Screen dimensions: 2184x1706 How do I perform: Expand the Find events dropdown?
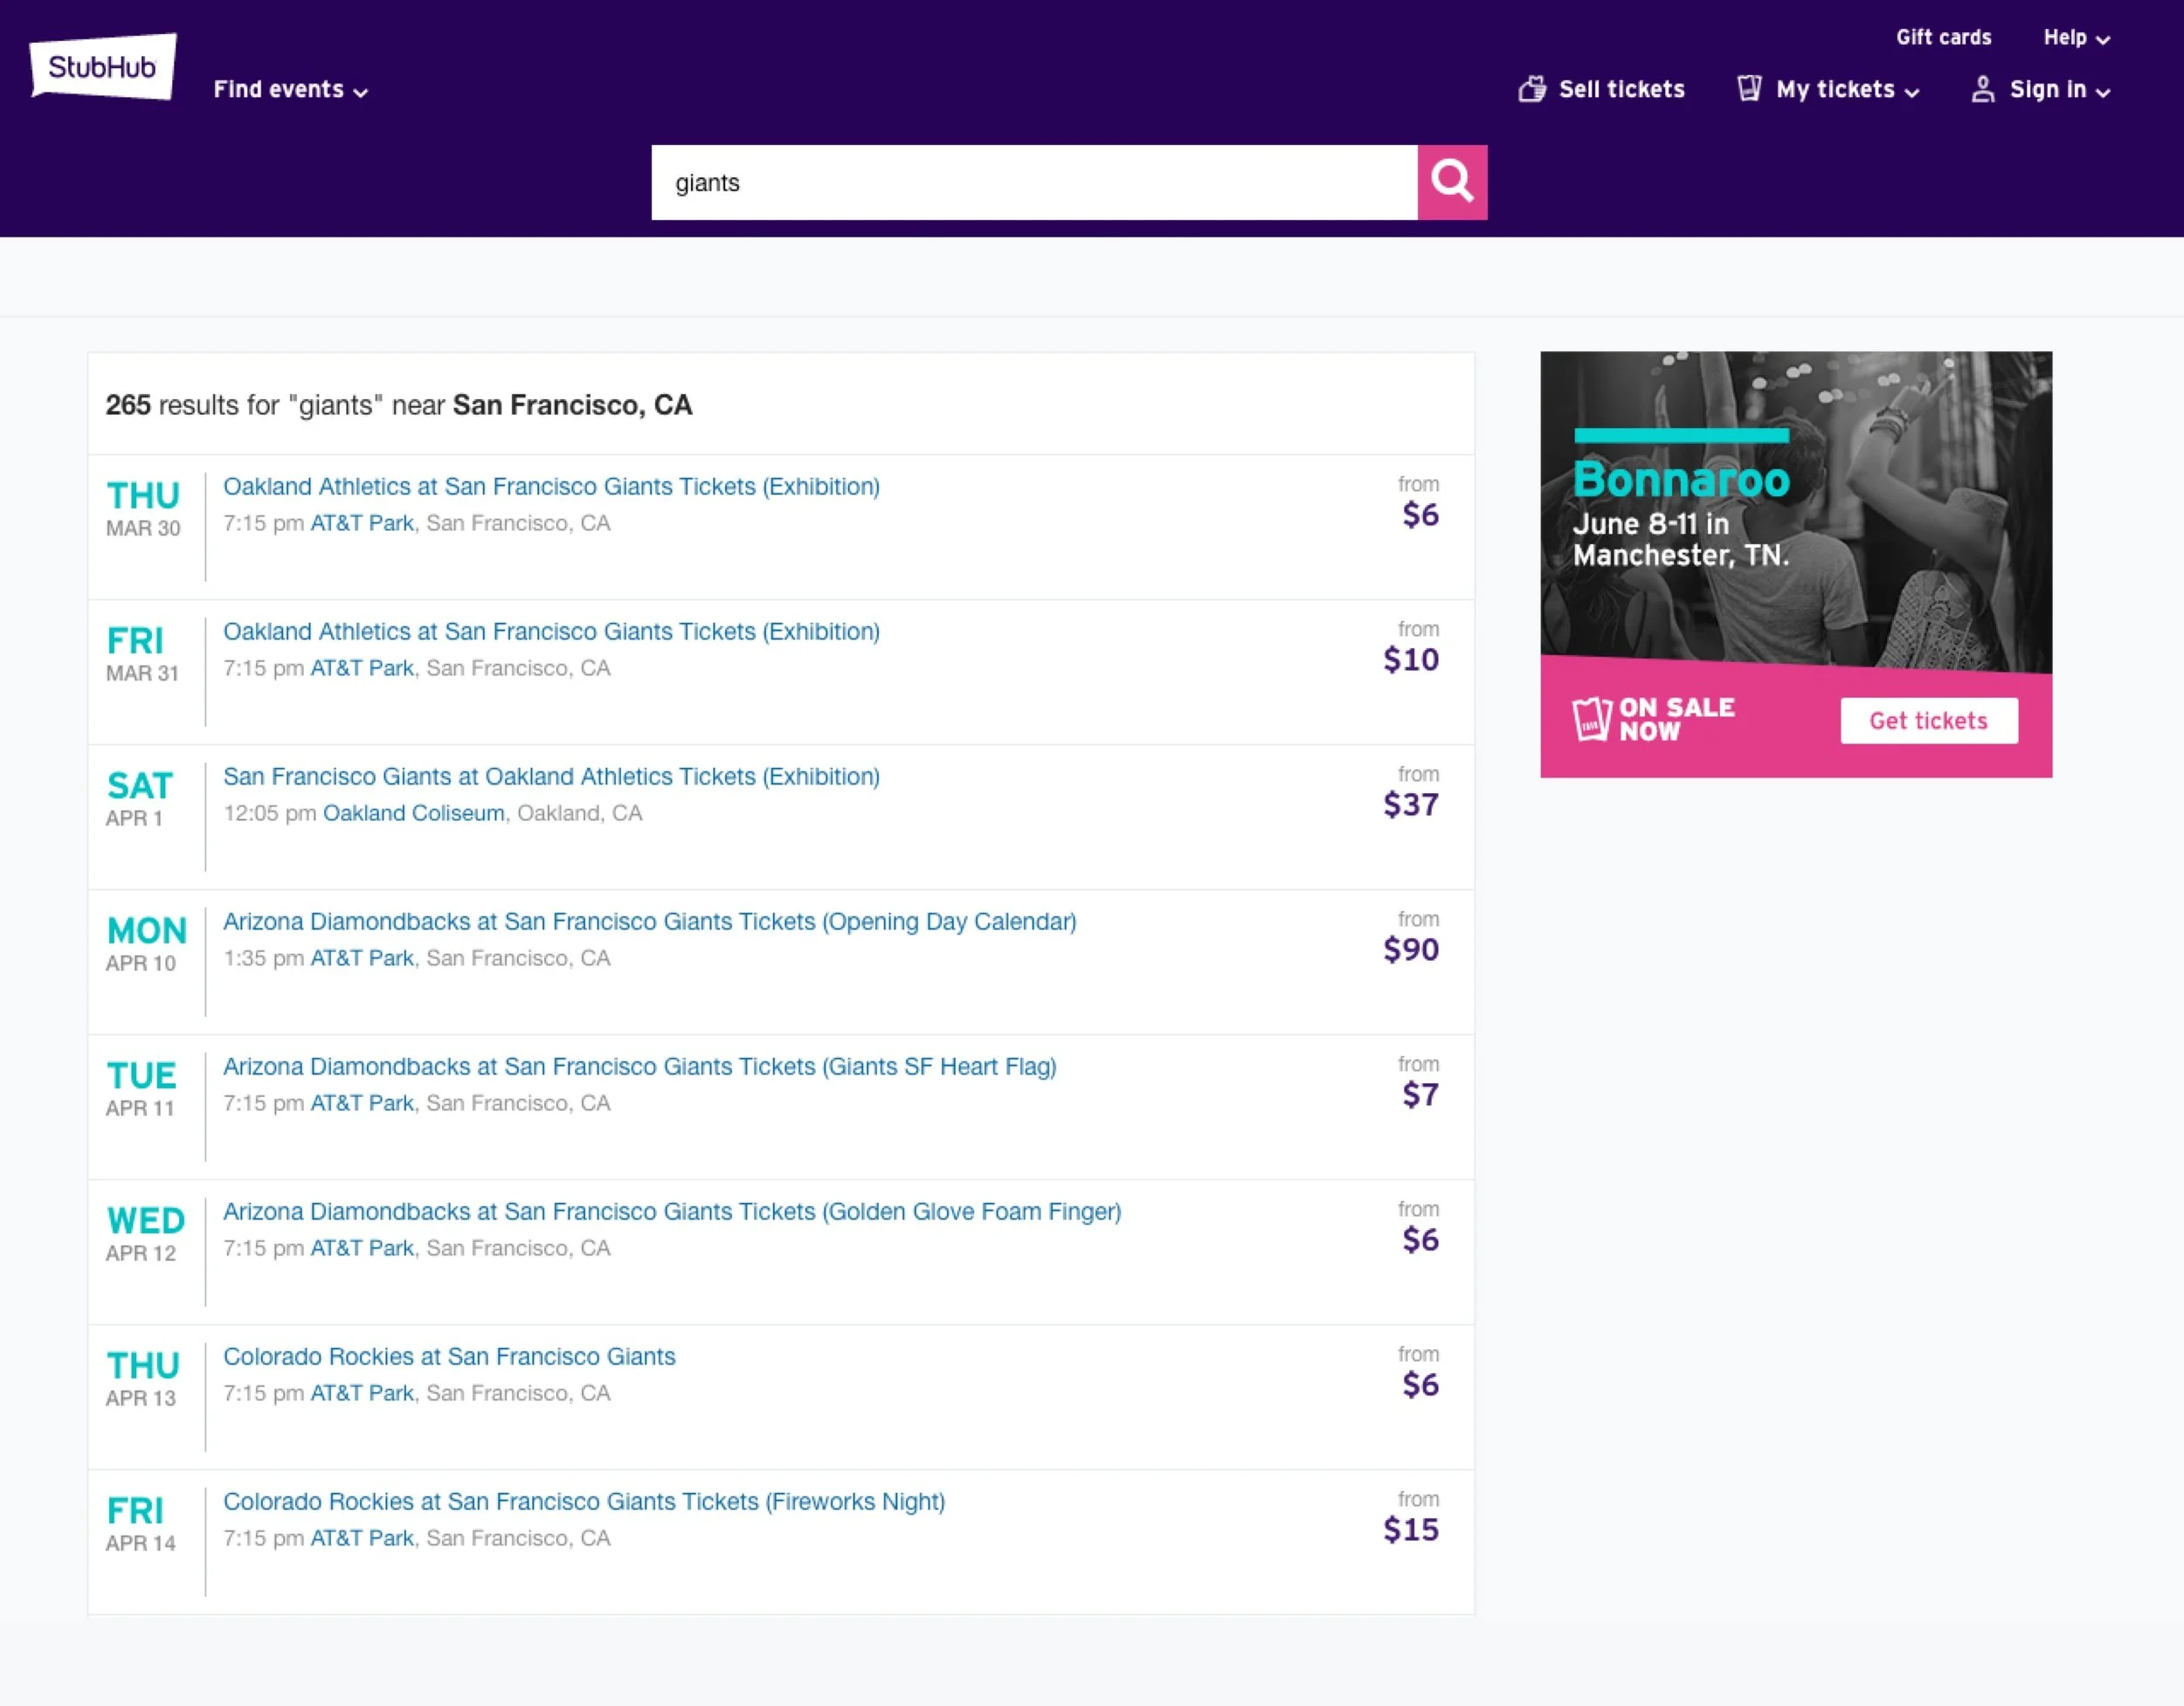[x=290, y=90]
